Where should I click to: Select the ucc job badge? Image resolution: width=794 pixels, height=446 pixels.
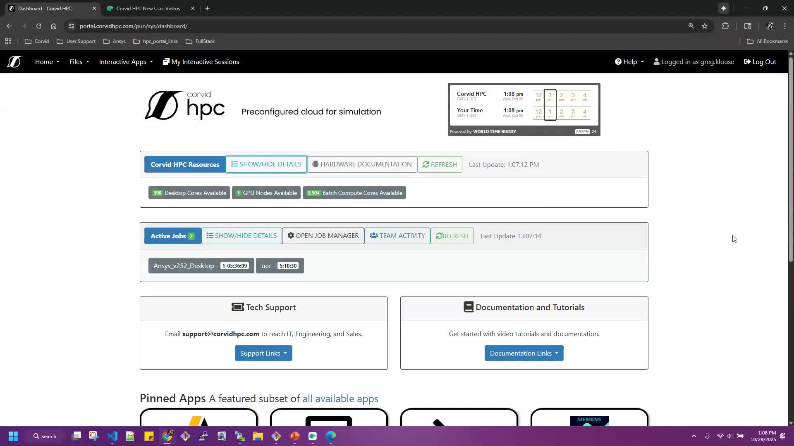pos(280,266)
